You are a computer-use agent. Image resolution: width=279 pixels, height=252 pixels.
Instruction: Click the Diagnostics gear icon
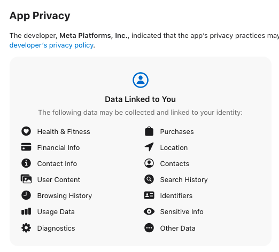pos(26,228)
